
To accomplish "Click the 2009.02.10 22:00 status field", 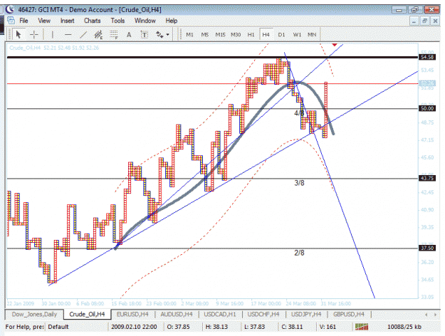I will pyautogui.click(x=134, y=327).
